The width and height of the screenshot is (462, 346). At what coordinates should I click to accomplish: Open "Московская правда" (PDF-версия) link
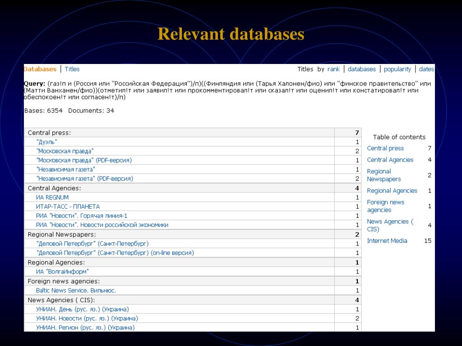point(84,160)
